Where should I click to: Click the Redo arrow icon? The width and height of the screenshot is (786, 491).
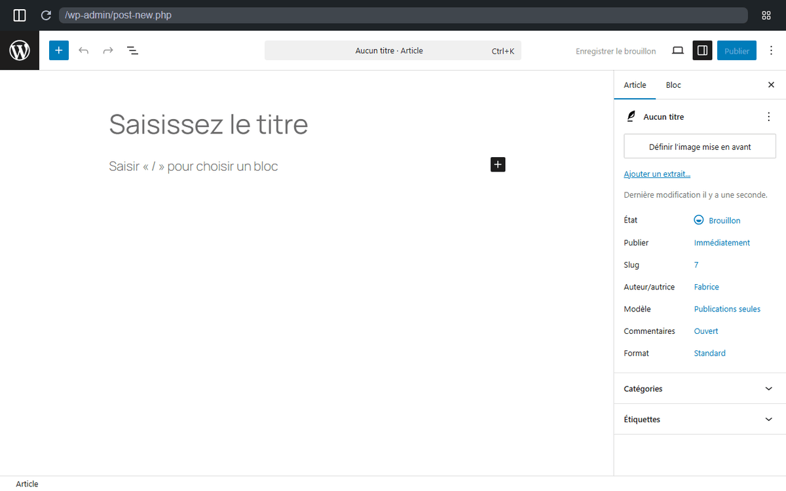(x=107, y=50)
